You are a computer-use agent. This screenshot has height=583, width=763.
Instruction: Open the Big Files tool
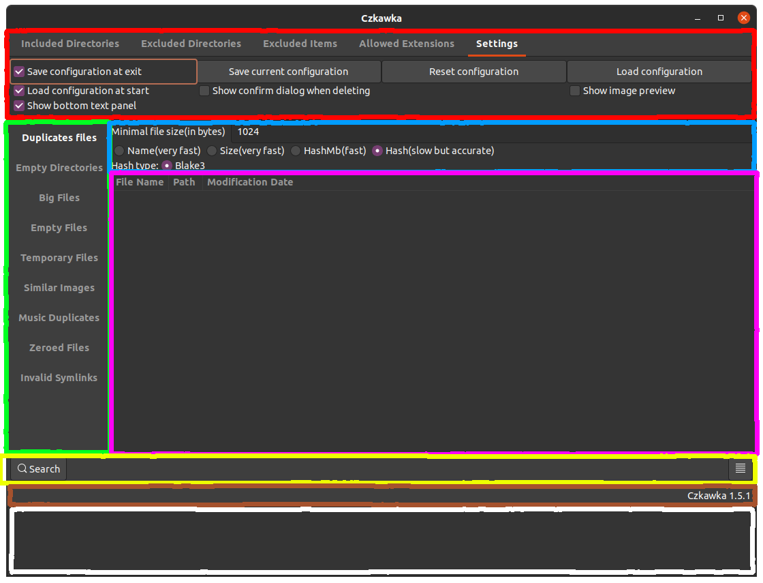click(59, 198)
